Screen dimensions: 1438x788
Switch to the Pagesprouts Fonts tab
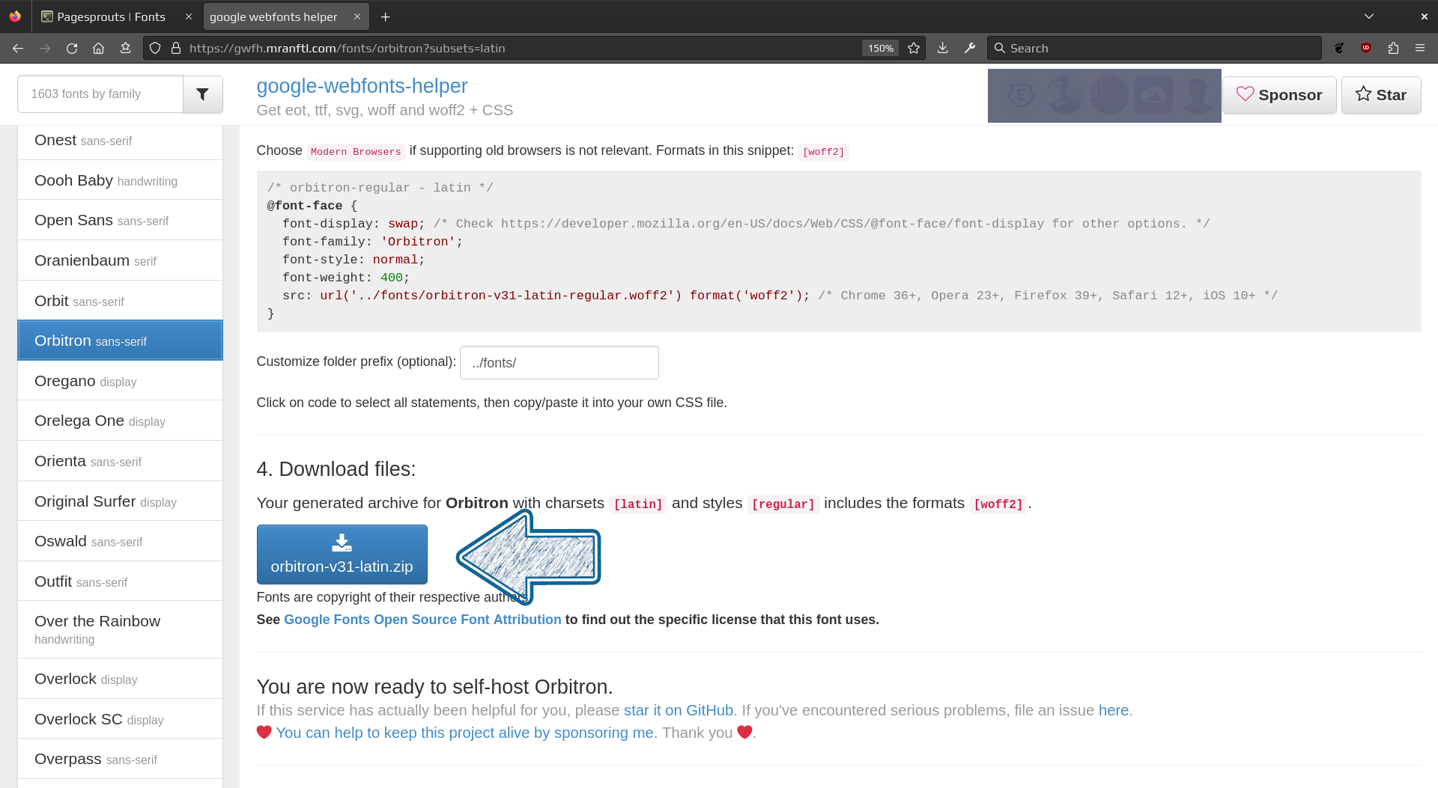pyautogui.click(x=111, y=16)
